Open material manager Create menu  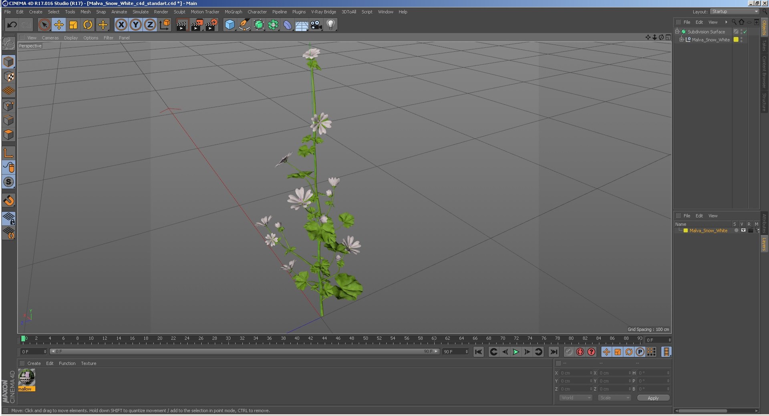coord(34,363)
